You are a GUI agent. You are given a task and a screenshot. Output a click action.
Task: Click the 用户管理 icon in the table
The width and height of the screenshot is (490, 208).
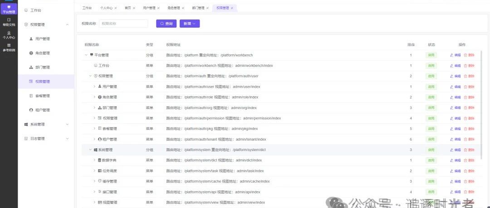(x=100, y=86)
